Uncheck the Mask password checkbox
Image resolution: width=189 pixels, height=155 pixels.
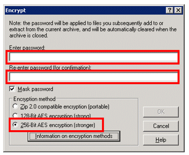12,89
